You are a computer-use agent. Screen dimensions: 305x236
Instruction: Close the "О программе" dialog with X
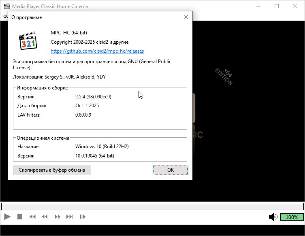click(x=186, y=17)
